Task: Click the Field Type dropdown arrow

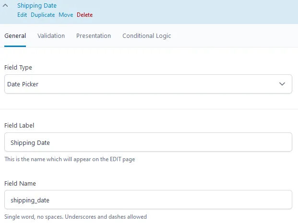Action: 282,84
